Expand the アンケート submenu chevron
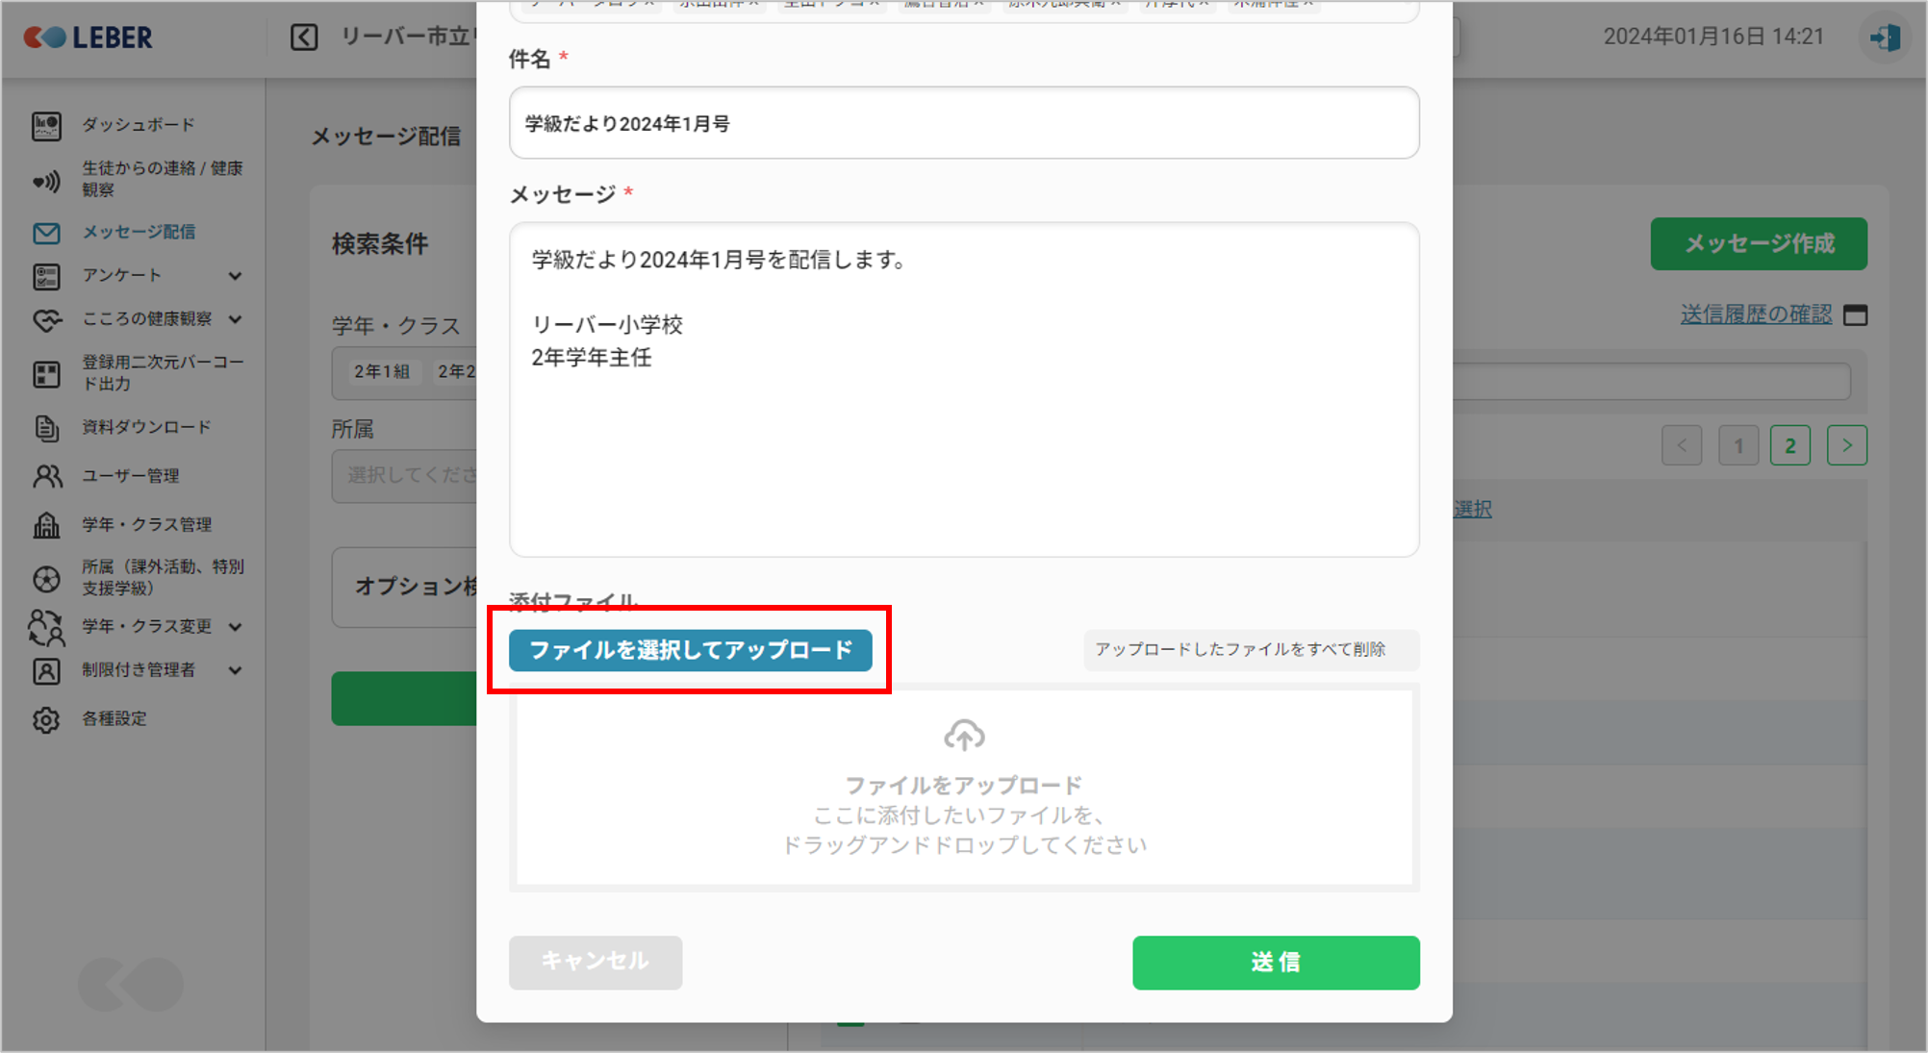The image size is (1928, 1053). [x=236, y=276]
